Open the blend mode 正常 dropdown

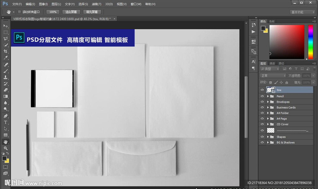pos(273,76)
